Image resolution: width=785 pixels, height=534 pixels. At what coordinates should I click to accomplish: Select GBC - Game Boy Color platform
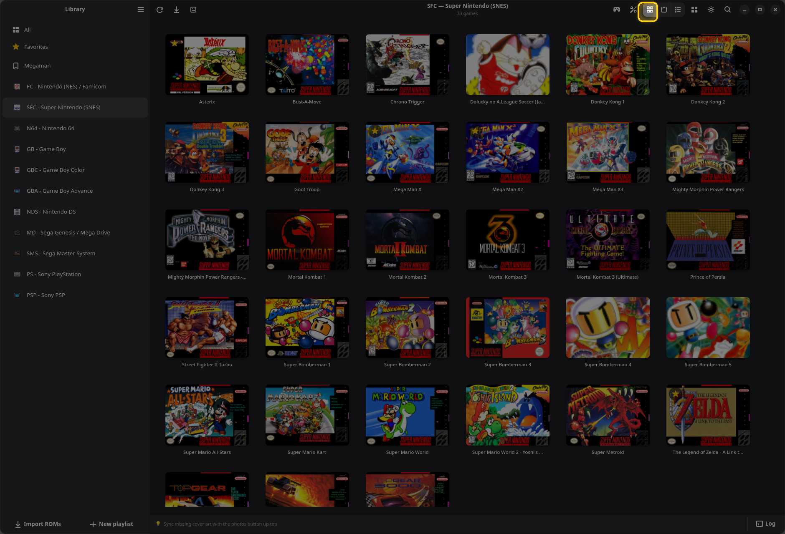click(75, 170)
